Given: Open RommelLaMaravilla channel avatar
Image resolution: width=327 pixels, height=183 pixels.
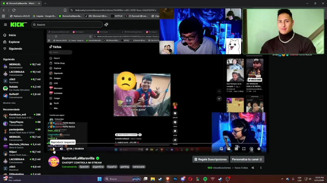Looking at the screenshot, I should point(54,161).
